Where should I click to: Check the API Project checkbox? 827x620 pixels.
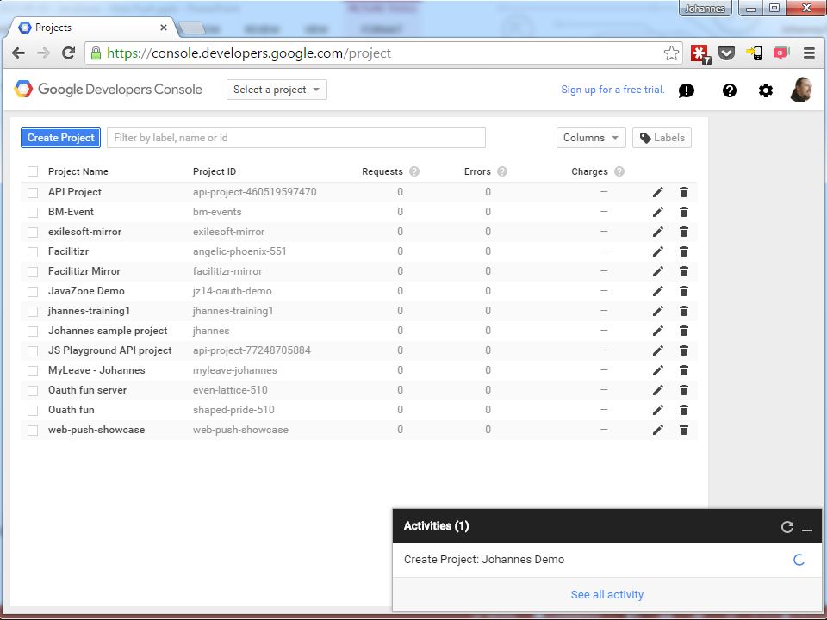pyautogui.click(x=33, y=192)
